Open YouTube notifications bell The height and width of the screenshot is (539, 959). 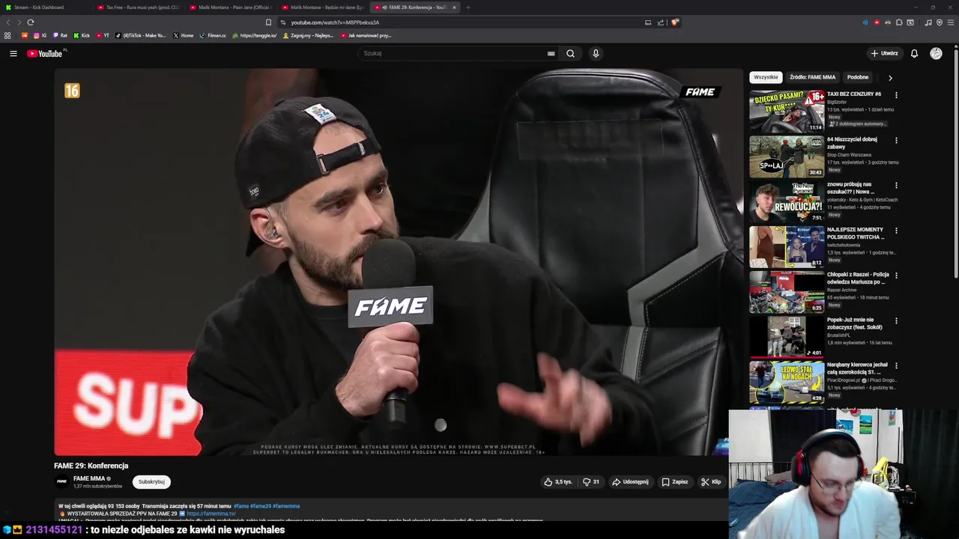[x=914, y=53]
